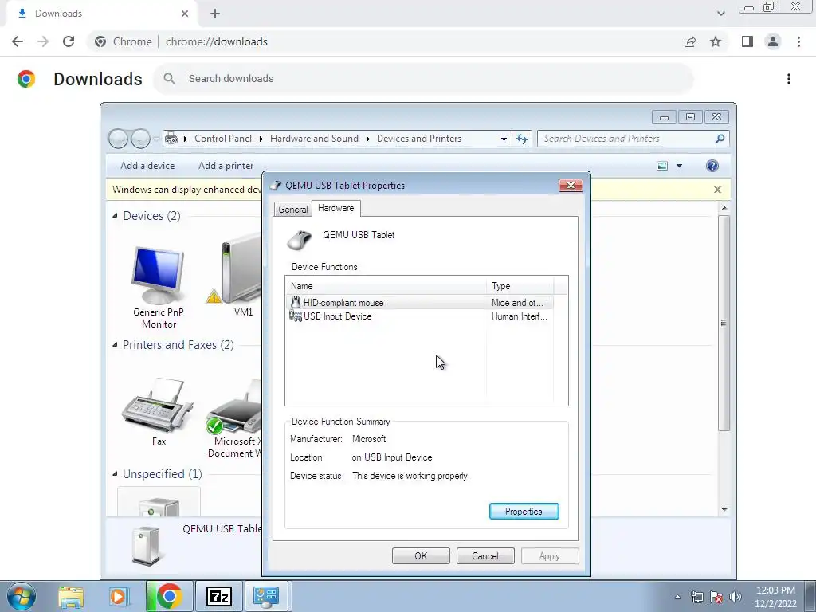Viewport: 816px width, 612px height.
Task: Confirm dialog with OK button
Action: (421, 555)
